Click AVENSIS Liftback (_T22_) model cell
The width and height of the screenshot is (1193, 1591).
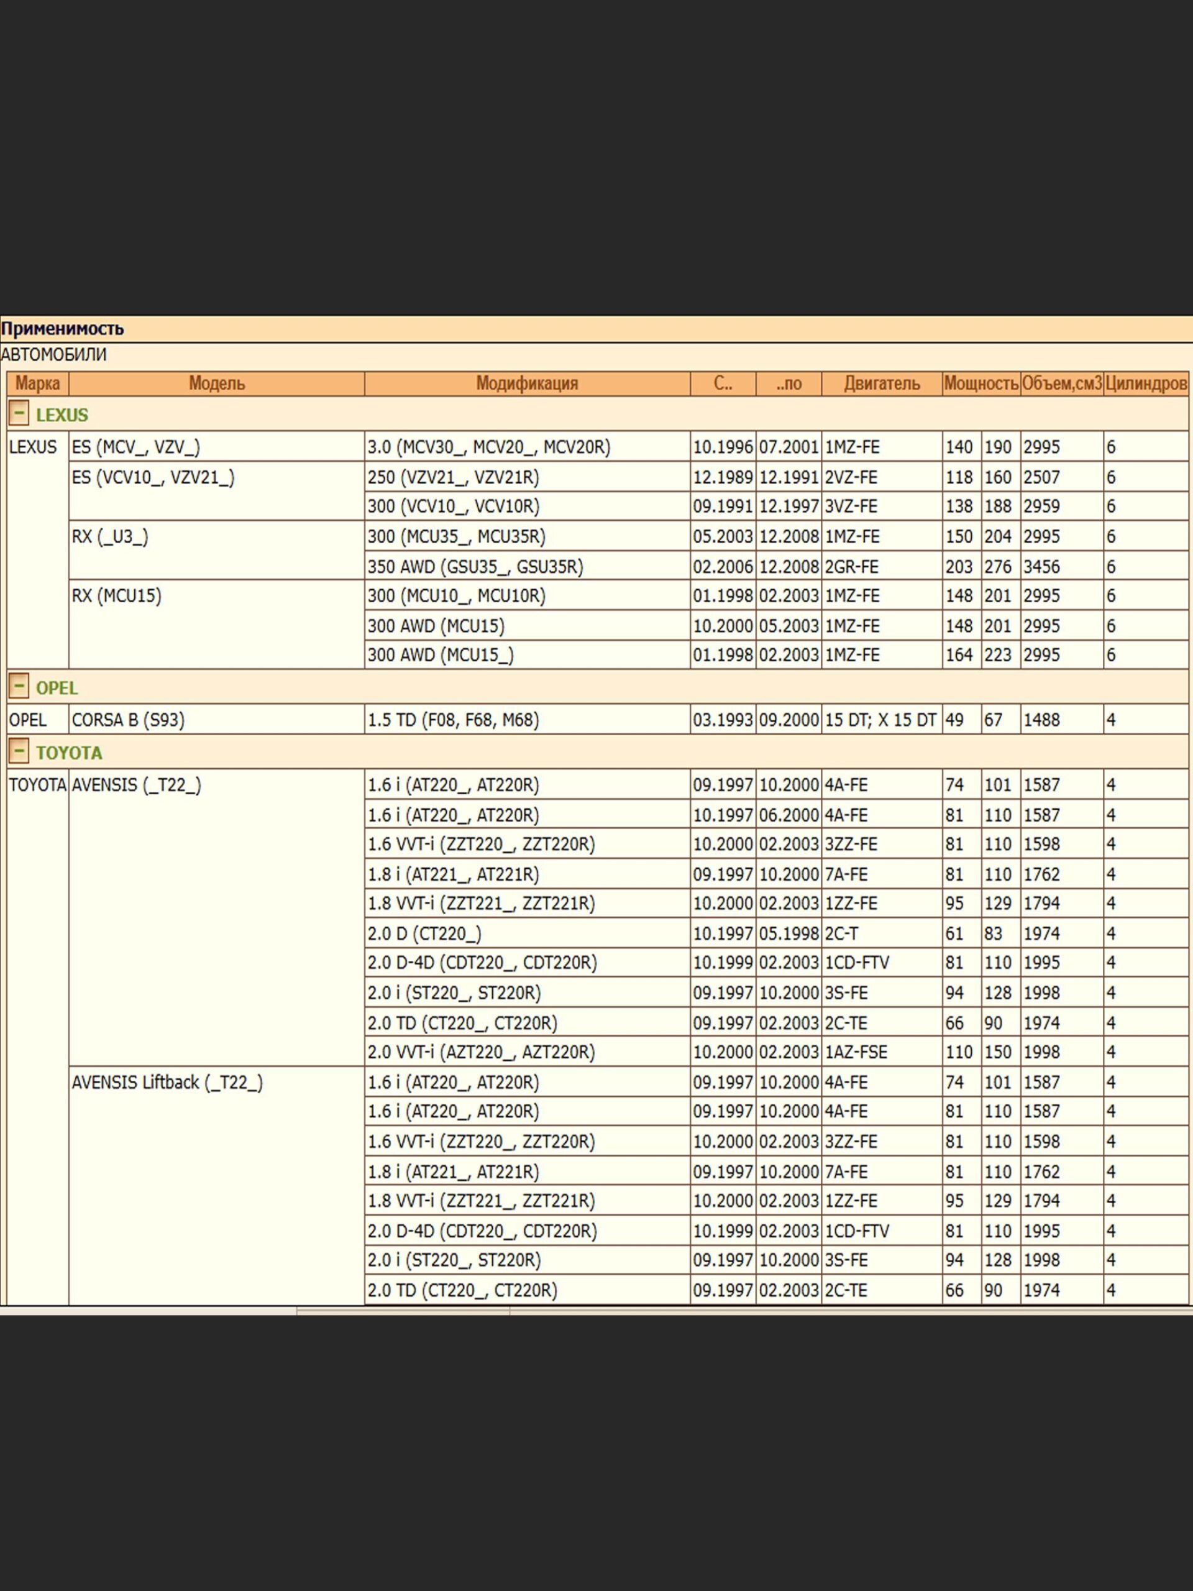coord(167,1083)
